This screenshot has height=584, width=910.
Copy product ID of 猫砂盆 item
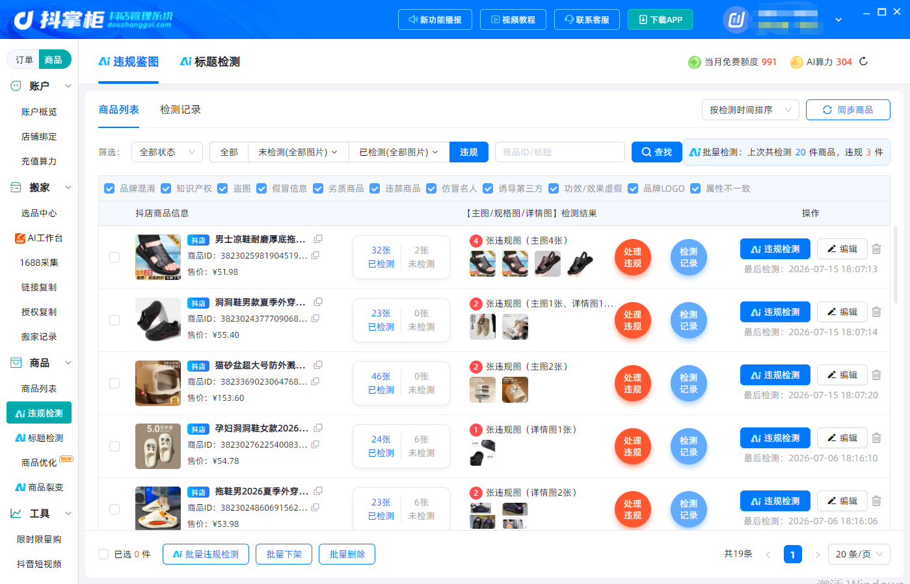click(315, 381)
